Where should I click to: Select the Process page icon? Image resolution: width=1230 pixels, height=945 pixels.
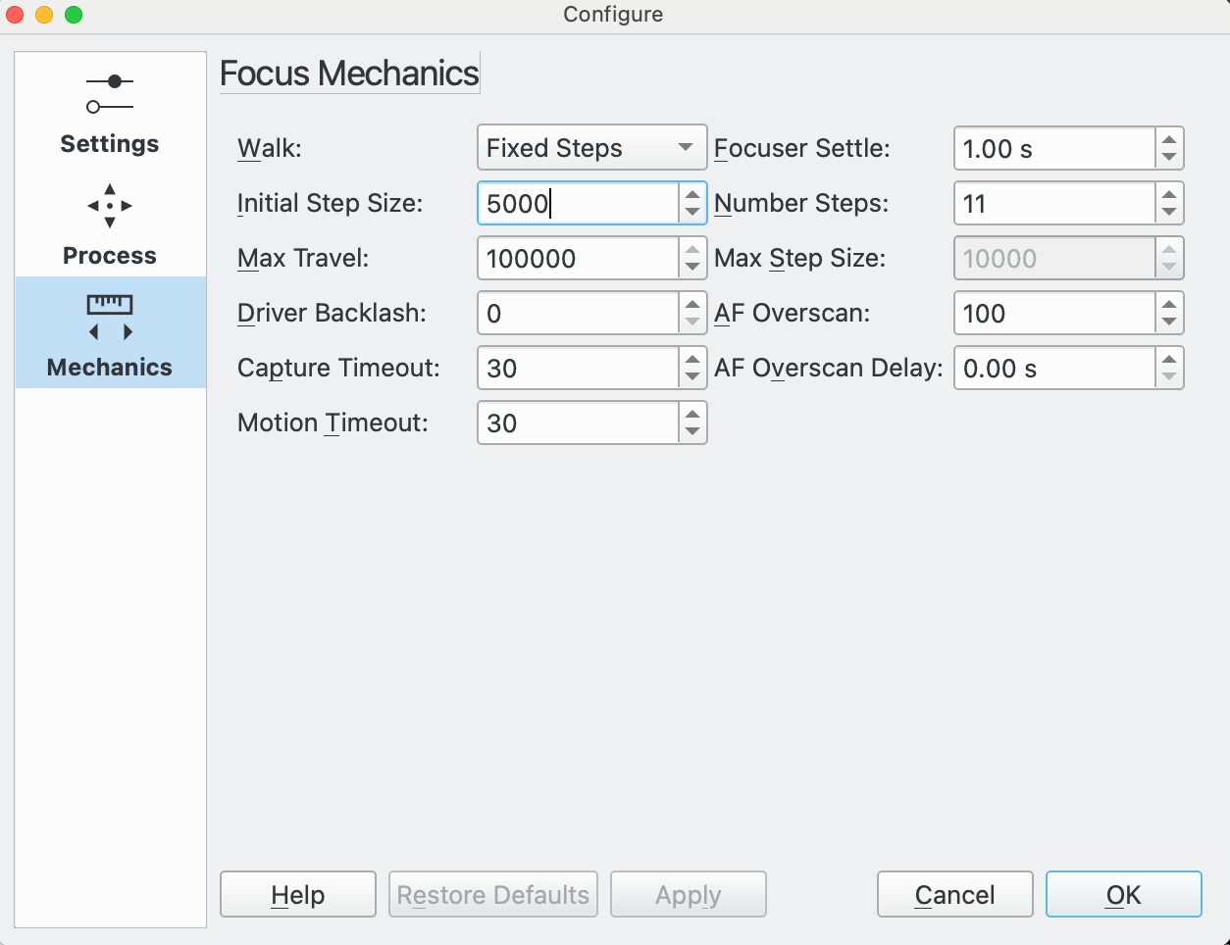point(110,206)
